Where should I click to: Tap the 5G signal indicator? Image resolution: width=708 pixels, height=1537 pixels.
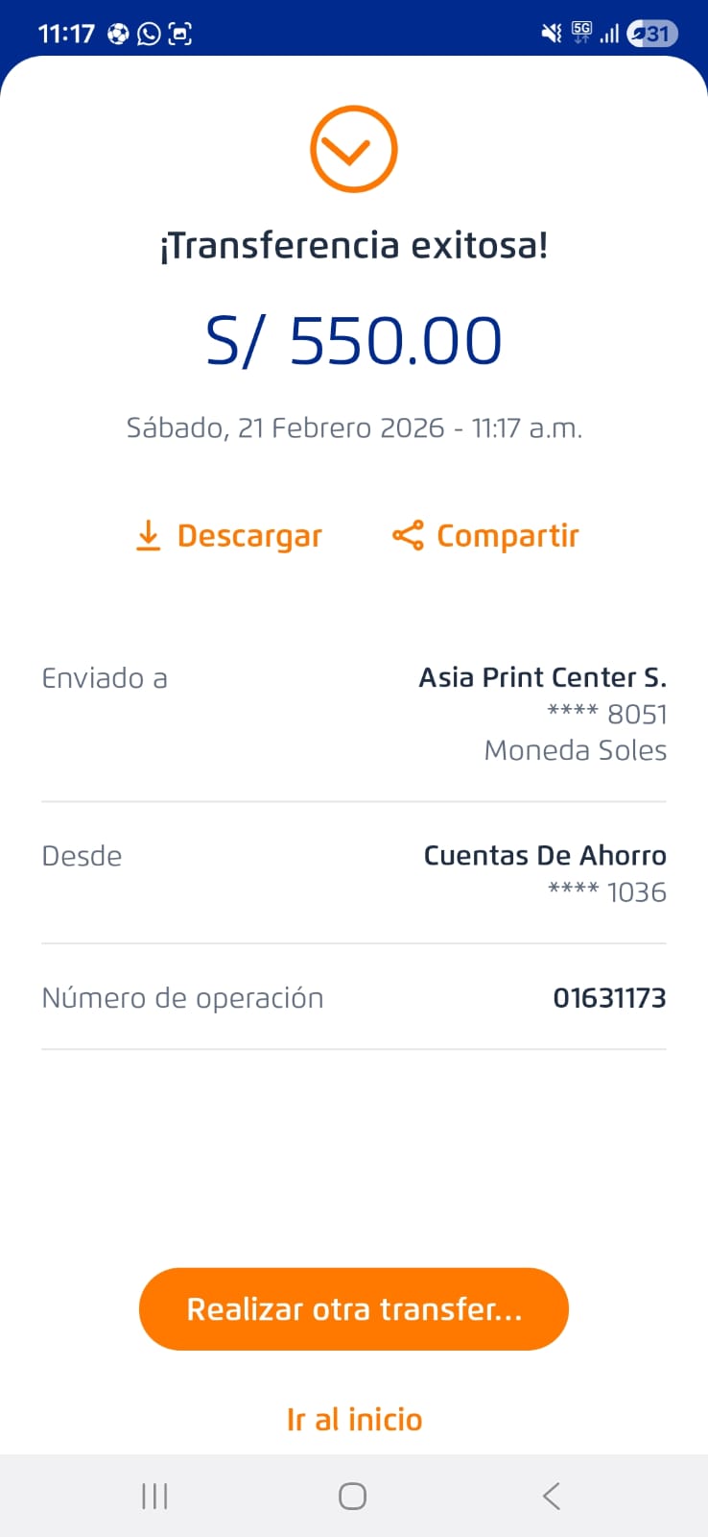click(x=582, y=33)
